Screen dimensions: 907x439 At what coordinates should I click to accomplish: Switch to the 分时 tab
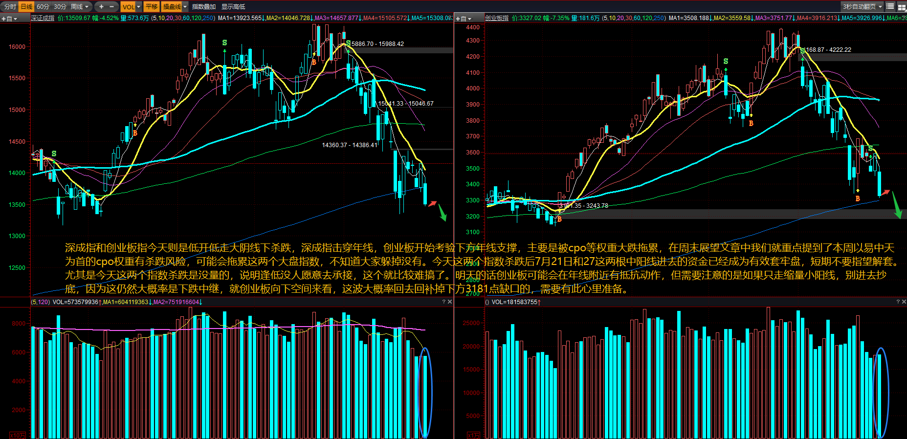click(x=10, y=6)
